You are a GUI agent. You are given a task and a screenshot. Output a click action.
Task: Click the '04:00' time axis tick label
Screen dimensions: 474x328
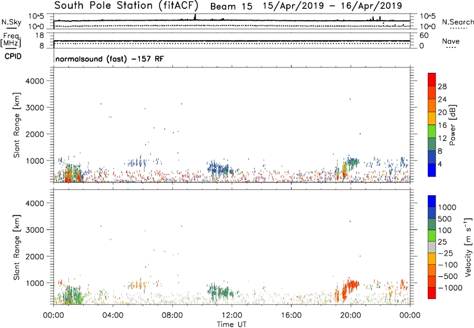[x=113, y=316]
